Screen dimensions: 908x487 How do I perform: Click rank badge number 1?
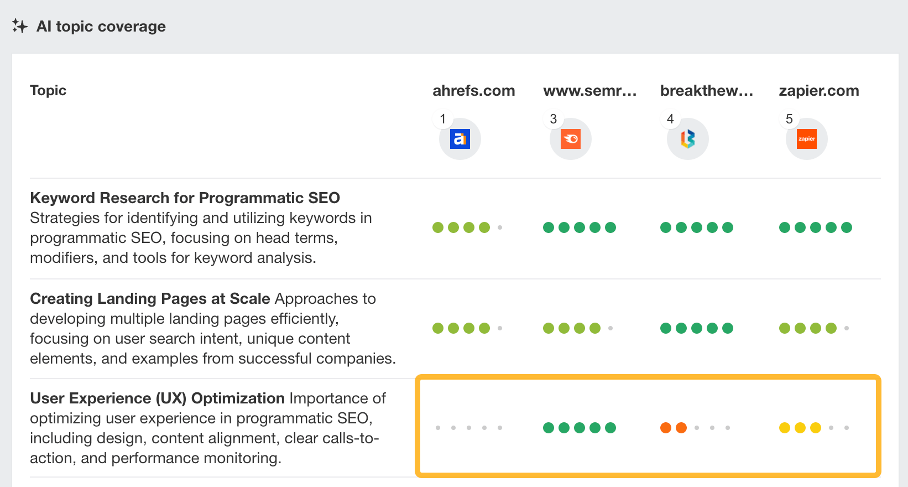pyautogui.click(x=442, y=119)
